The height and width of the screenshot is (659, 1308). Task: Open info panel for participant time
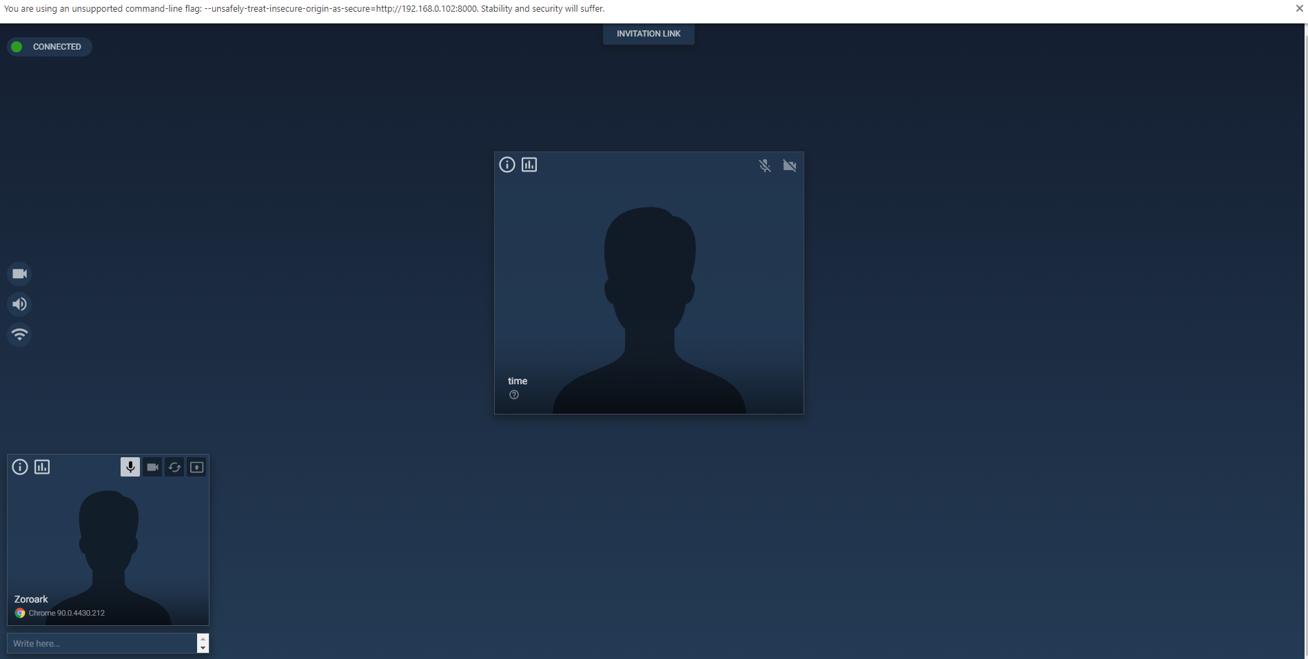pyautogui.click(x=507, y=165)
